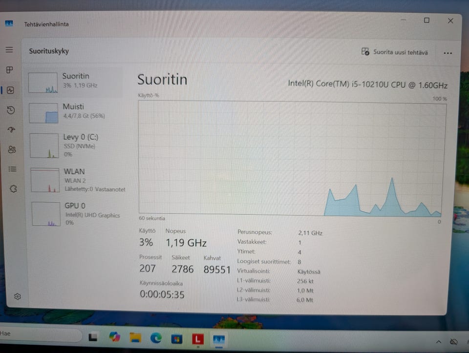Select the Performance page icon in sidebar
Image resolution: width=469 pixels, height=353 pixels.
click(x=10, y=90)
